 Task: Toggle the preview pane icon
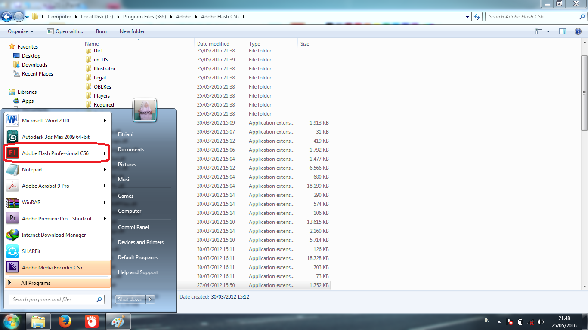(563, 31)
